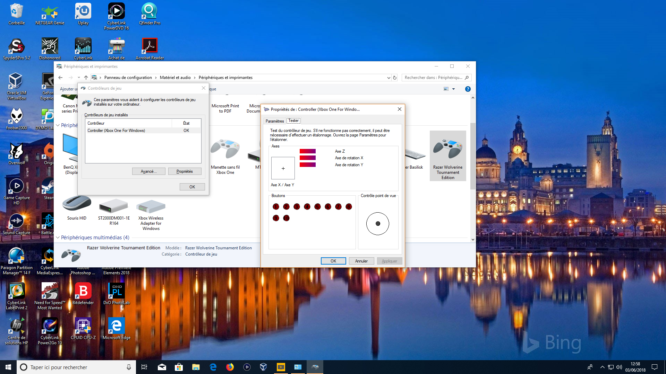Click Annuler in the properties dialog
This screenshot has width=666, height=374.
pyautogui.click(x=361, y=261)
